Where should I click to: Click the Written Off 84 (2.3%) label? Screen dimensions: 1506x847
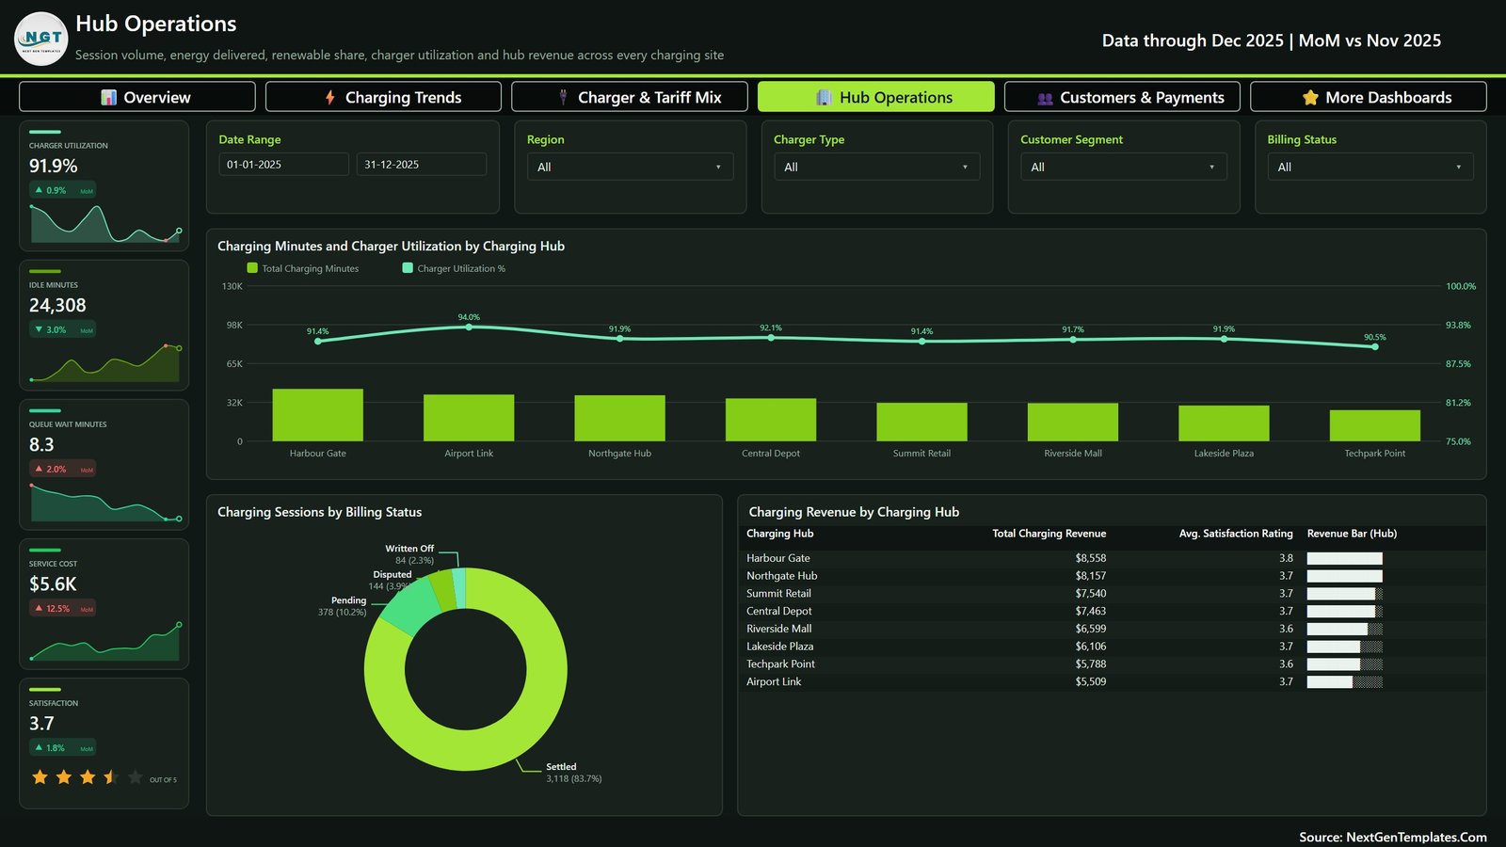pyautogui.click(x=409, y=554)
